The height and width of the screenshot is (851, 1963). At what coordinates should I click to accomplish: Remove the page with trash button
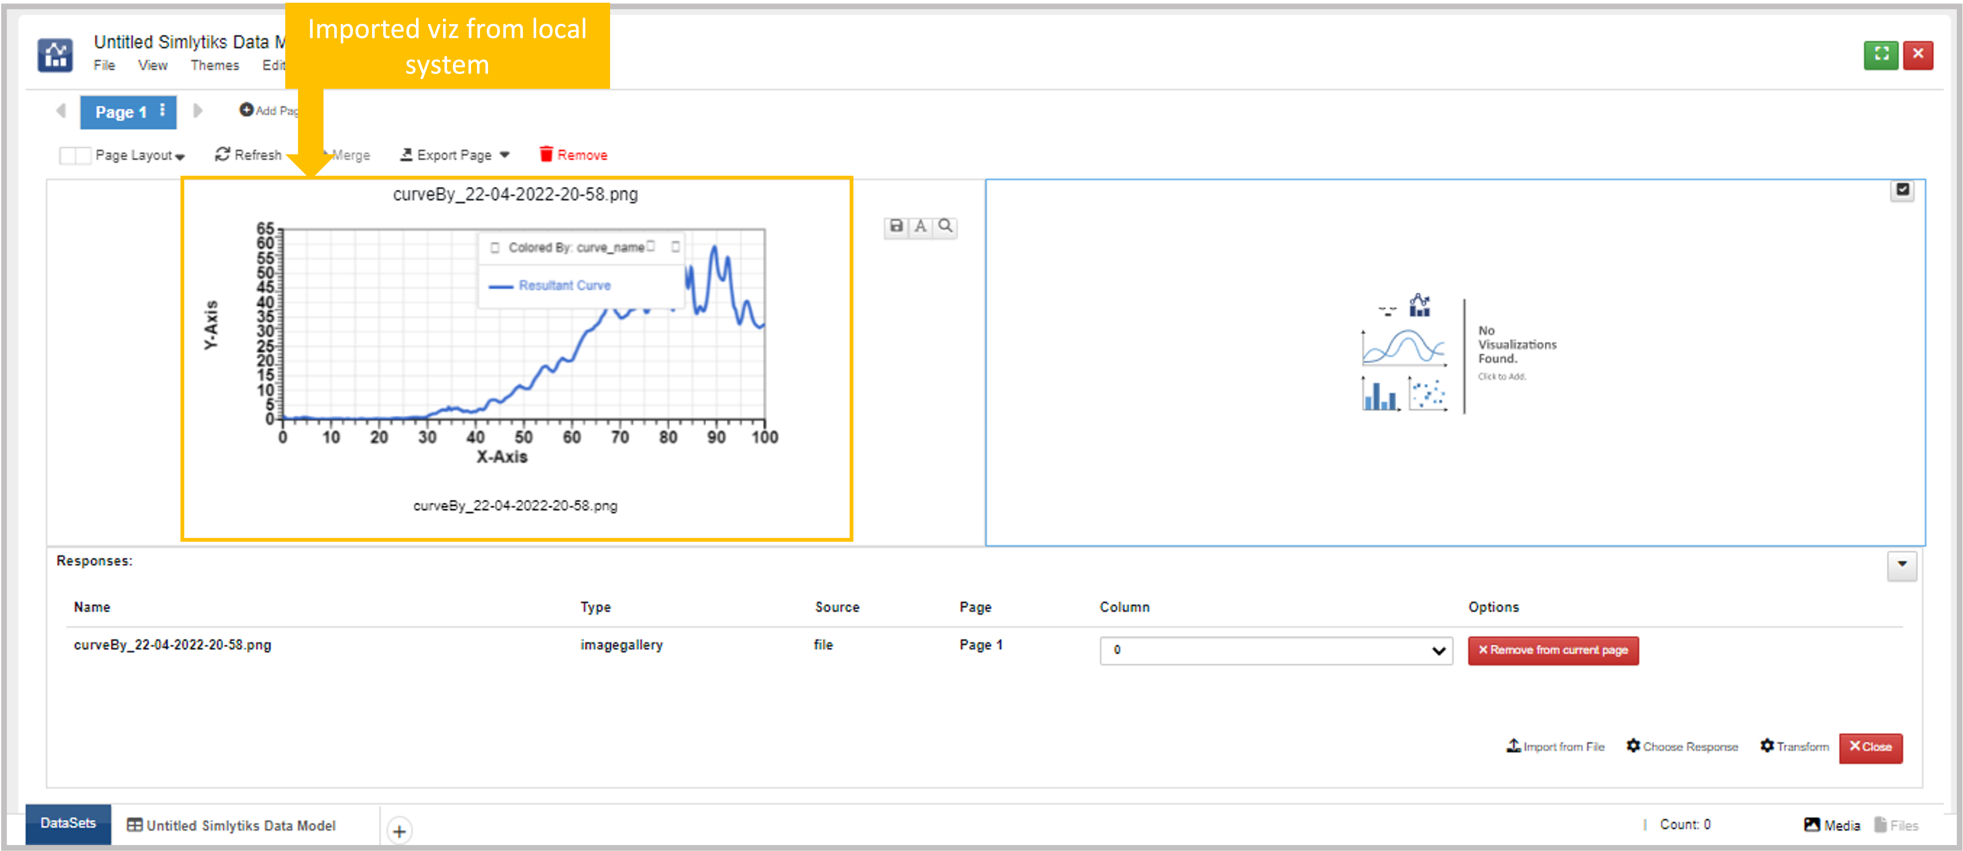[x=573, y=155]
